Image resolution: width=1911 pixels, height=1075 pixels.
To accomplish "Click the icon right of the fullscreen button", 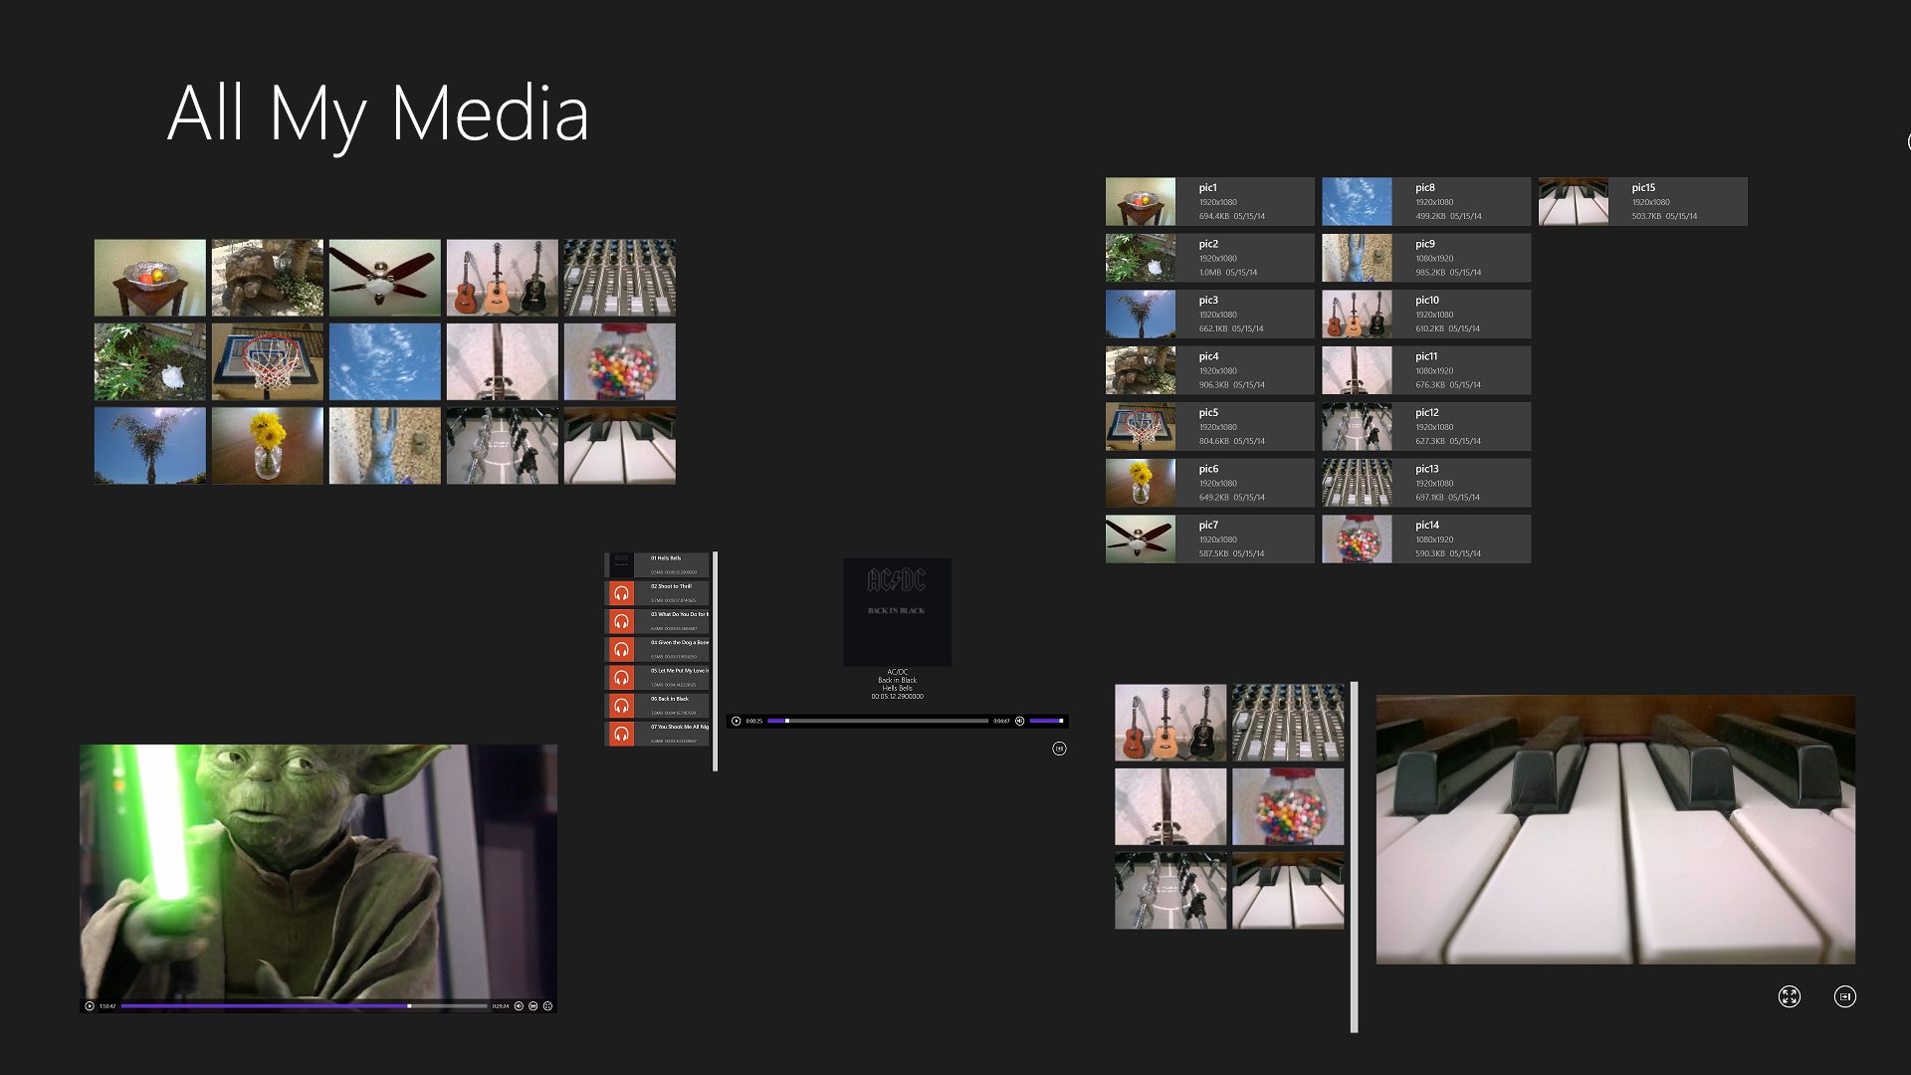I will point(1844,996).
